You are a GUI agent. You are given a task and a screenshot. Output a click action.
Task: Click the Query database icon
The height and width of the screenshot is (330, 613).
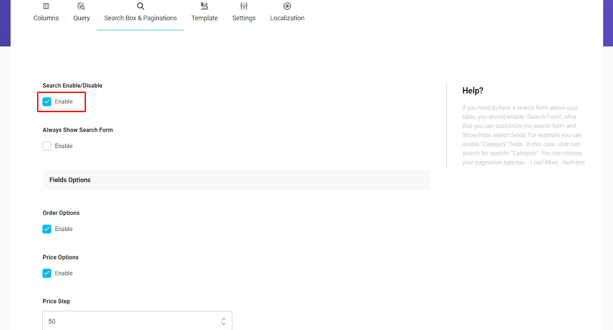click(x=82, y=6)
